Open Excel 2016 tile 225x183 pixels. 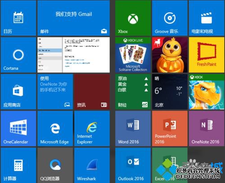coord(170,165)
